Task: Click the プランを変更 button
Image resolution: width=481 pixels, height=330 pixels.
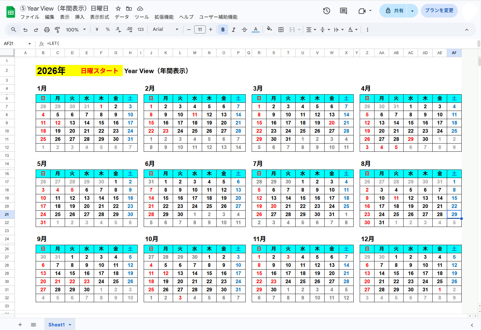Action: (x=439, y=11)
